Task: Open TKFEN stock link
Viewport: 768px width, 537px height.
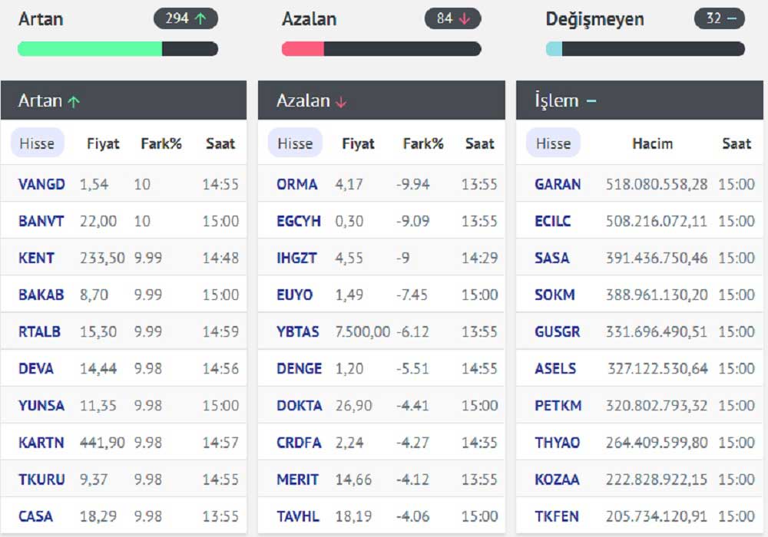Action: [x=557, y=516]
